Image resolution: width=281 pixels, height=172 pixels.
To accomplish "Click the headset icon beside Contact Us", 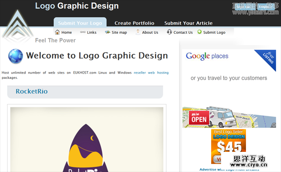I will pyautogui.click(x=170, y=32).
